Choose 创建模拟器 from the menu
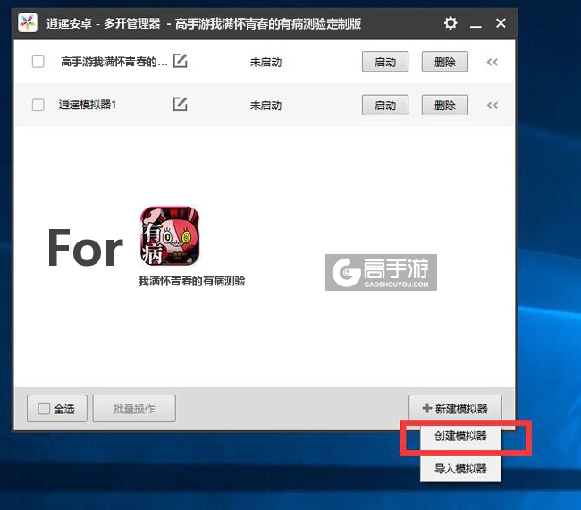This screenshot has width=581, height=510. click(460, 437)
